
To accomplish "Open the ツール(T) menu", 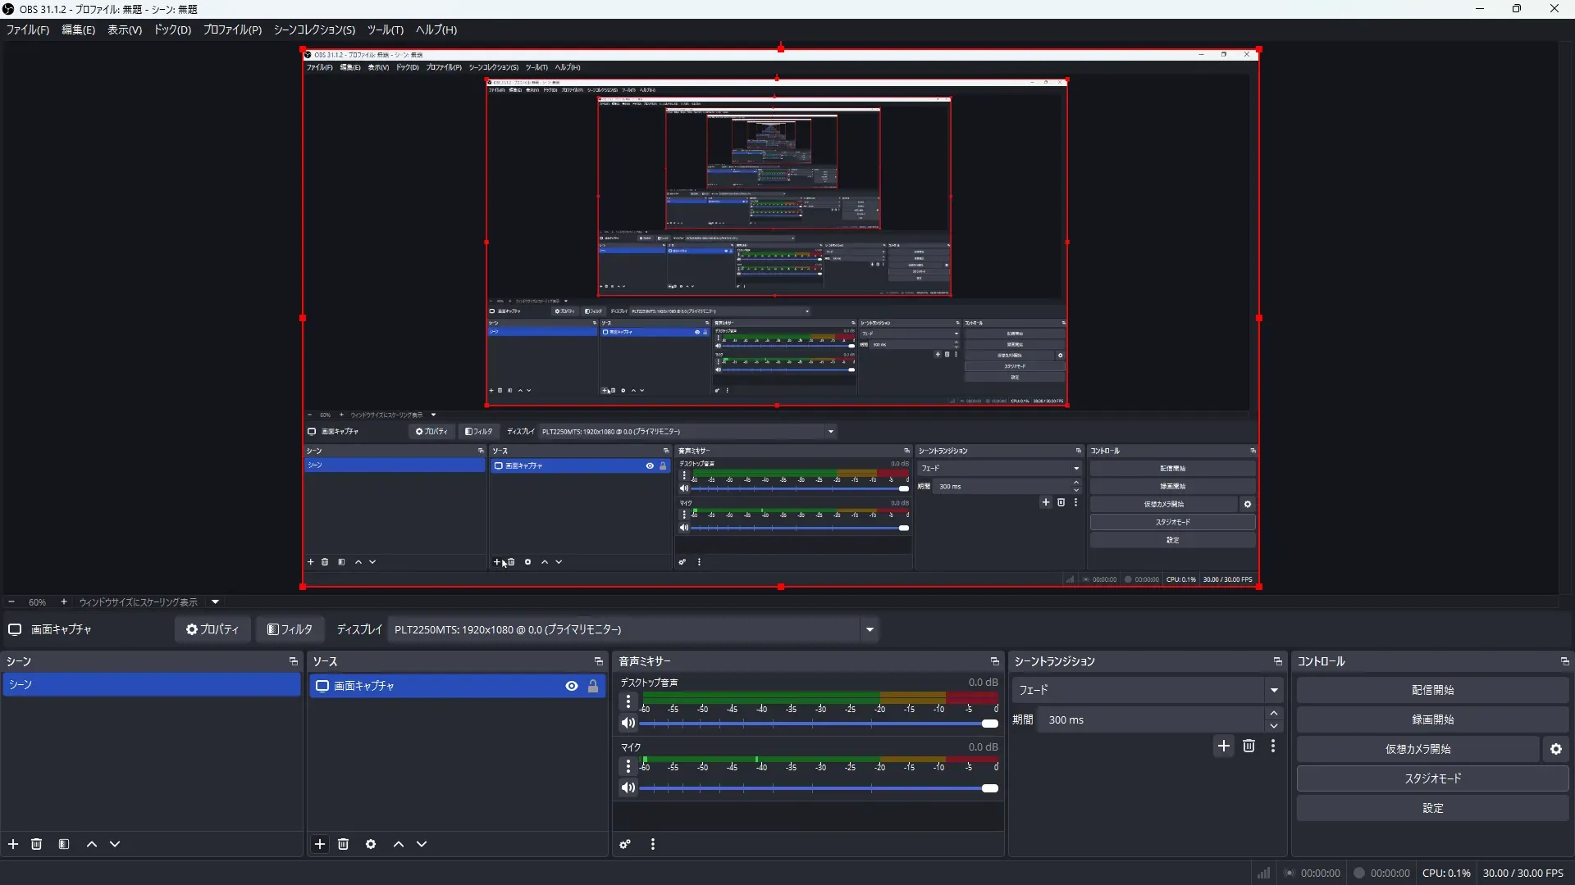I will [x=385, y=29].
